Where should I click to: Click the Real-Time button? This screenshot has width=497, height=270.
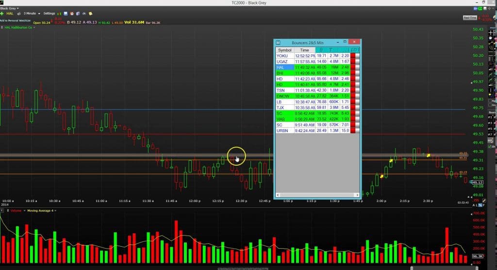[x=470, y=18]
